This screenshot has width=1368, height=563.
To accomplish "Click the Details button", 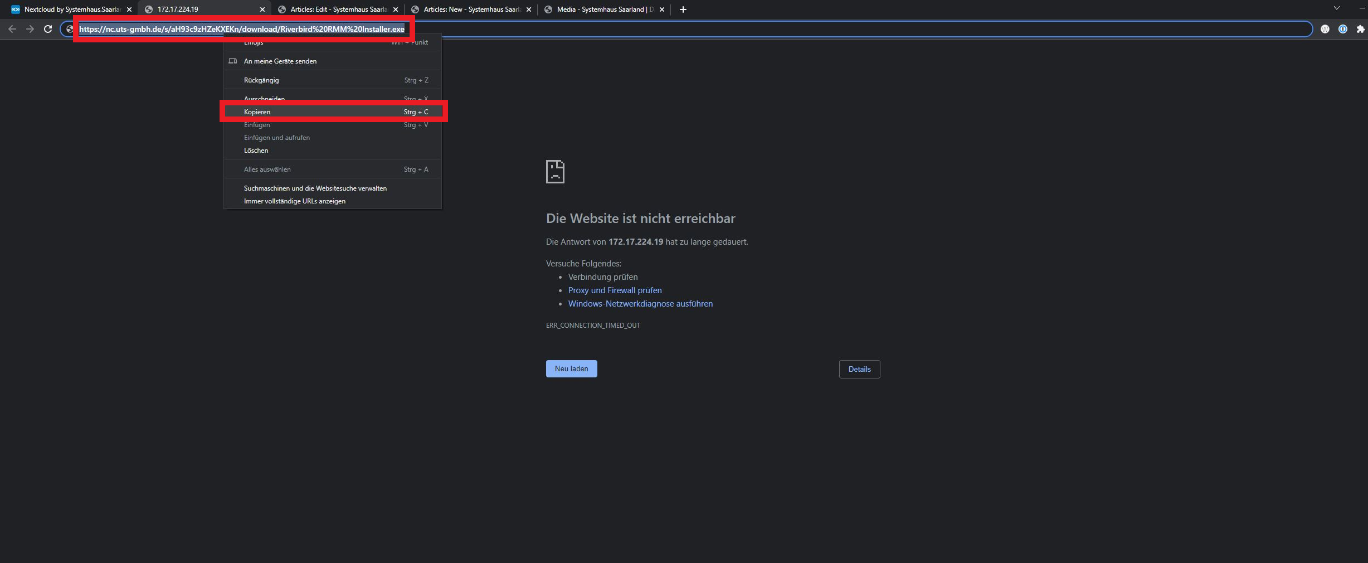I will [859, 369].
